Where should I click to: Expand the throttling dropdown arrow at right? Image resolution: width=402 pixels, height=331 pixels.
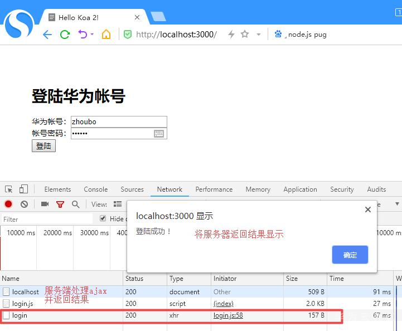click(x=397, y=204)
